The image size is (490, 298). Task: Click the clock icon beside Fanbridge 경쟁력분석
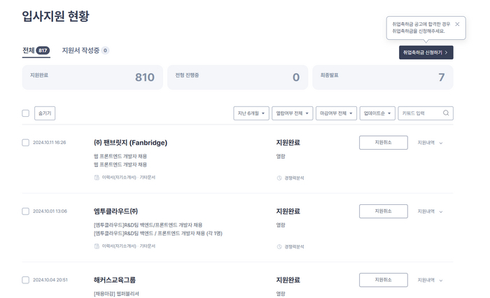pyautogui.click(x=279, y=178)
